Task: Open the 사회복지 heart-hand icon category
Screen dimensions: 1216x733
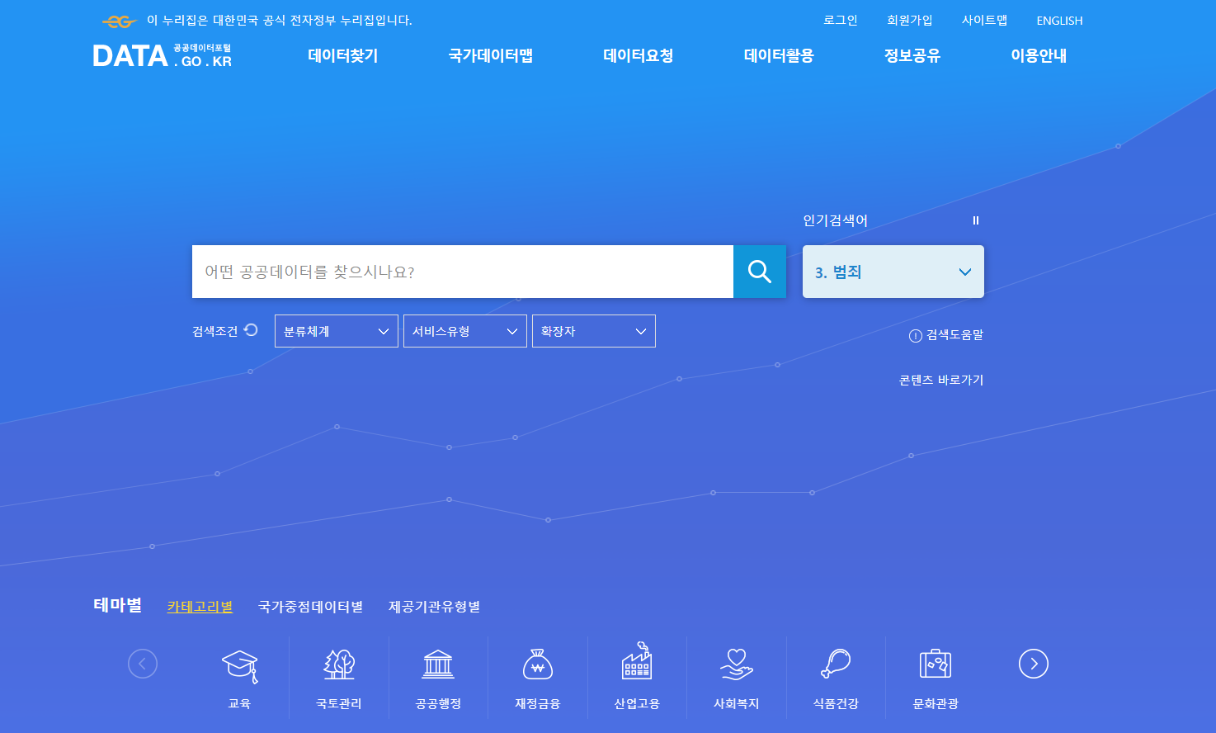Action: pyautogui.click(x=737, y=664)
